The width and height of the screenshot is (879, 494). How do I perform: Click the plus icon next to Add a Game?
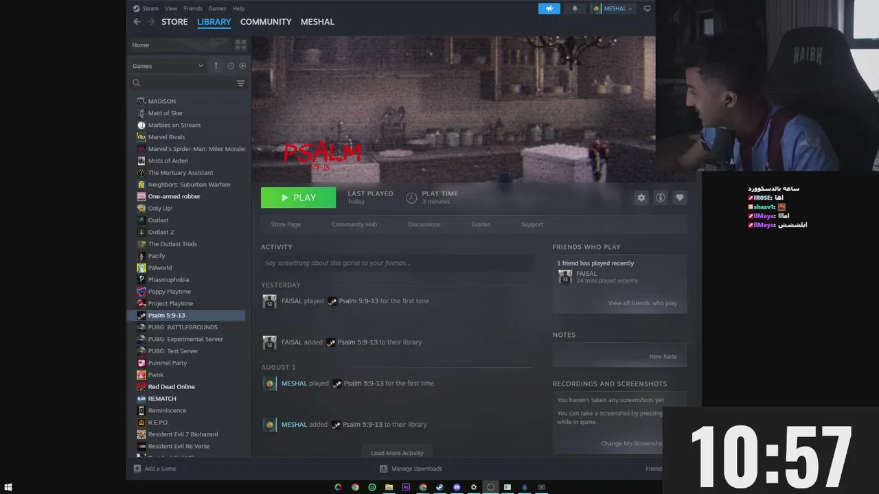[x=137, y=469]
